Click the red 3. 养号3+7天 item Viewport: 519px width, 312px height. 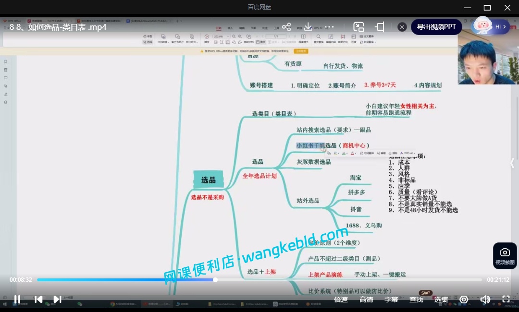tap(380, 85)
